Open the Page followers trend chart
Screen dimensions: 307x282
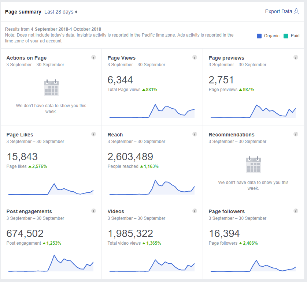pyautogui.click(x=253, y=266)
